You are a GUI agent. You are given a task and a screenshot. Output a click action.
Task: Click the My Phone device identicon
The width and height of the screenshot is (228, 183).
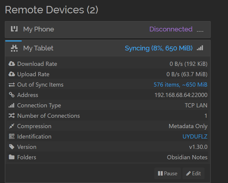tap(14, 29)
